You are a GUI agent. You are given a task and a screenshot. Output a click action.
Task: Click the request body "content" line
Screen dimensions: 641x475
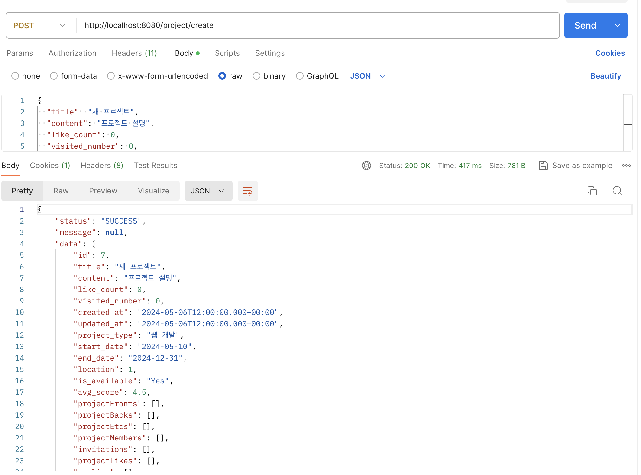(100, 123)
